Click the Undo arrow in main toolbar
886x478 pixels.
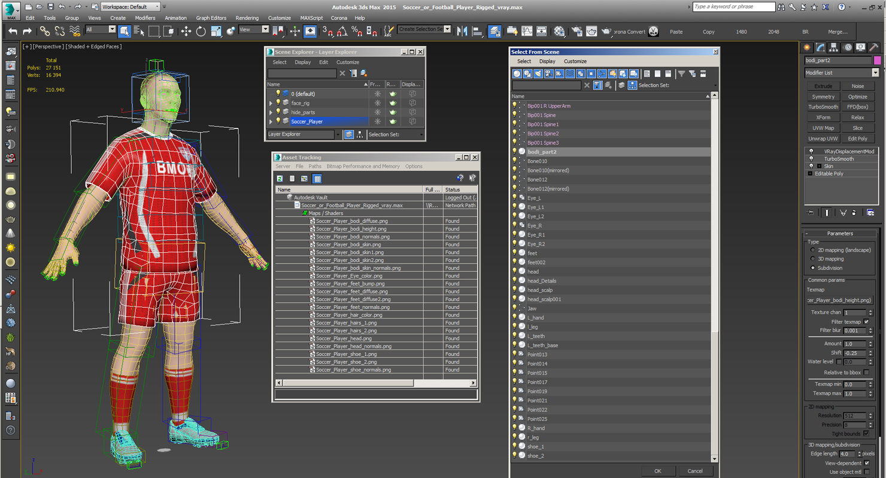pyautogui.click(x=13, y=31)
